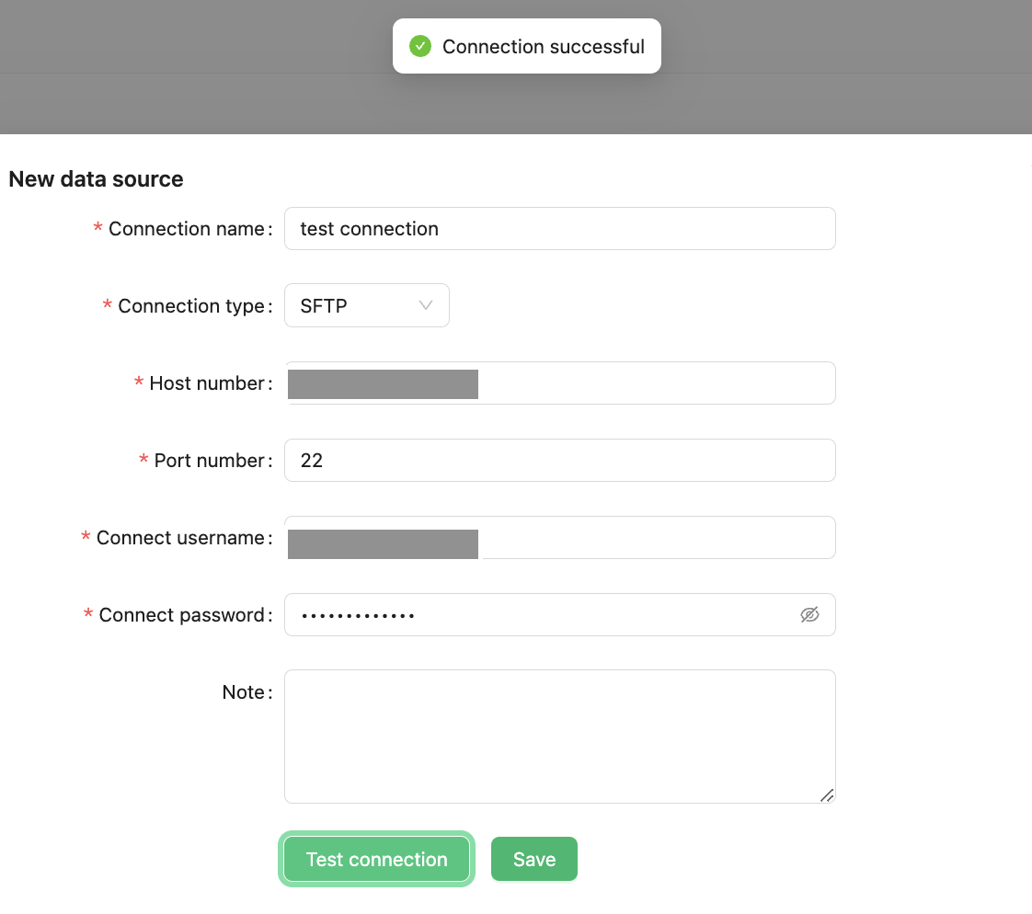
Task: Open the Connection type SFTP dropdown
Action: (366, 305)
